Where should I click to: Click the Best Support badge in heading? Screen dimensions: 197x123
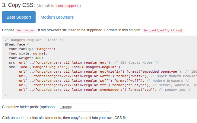pyautogui.click(x=67, y=6)
